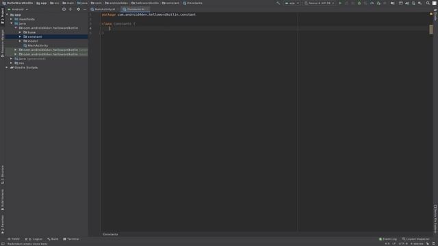Collapse the java folder arrow
This screenshot has width=438, height=246.
[11, 23]
